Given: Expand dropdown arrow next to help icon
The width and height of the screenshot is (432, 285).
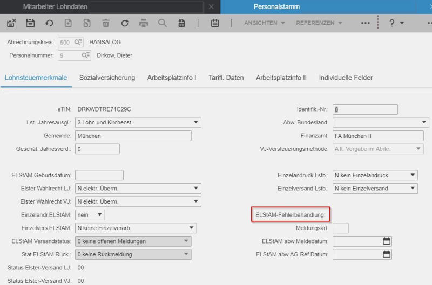Looking at the screenshot, I should tap(402, 23).
